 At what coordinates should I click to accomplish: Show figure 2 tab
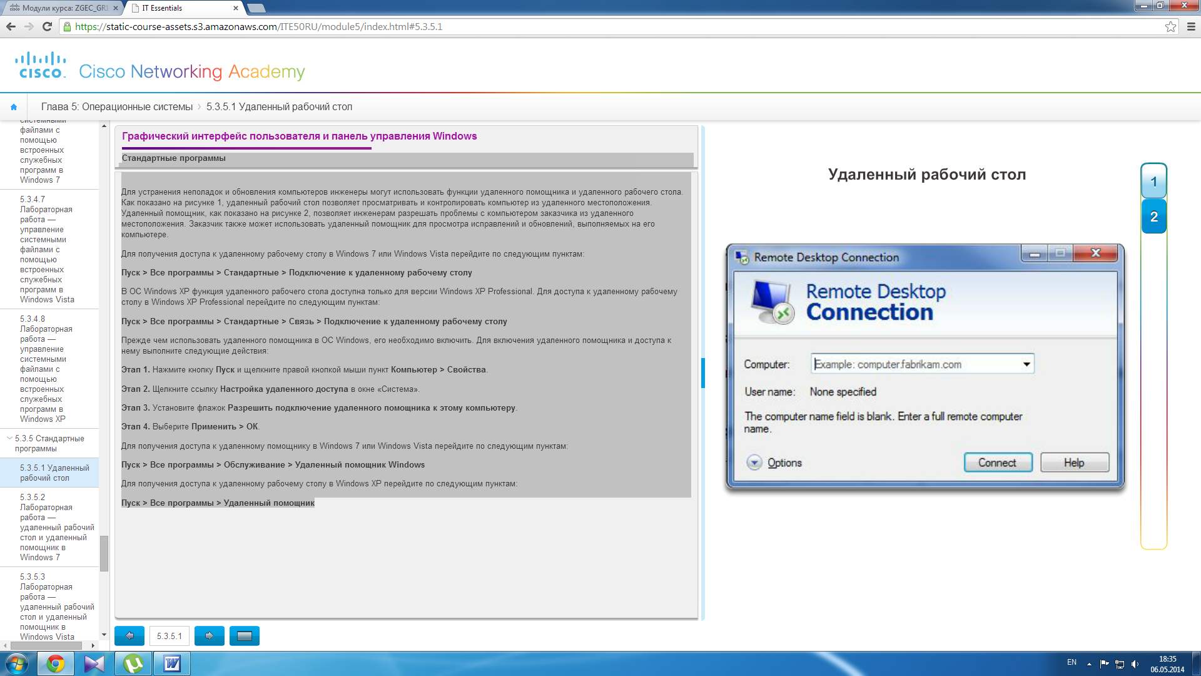coord(1153,217)
